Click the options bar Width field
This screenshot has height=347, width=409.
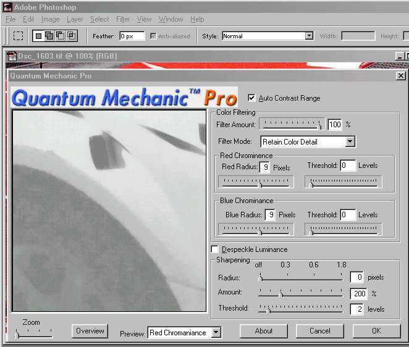click(358, 36)
